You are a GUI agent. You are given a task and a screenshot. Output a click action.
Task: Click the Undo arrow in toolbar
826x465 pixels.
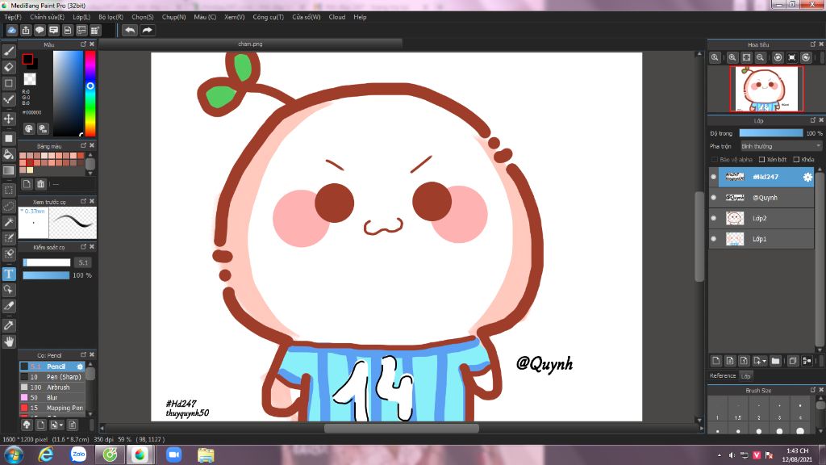[x=130, y=30]
